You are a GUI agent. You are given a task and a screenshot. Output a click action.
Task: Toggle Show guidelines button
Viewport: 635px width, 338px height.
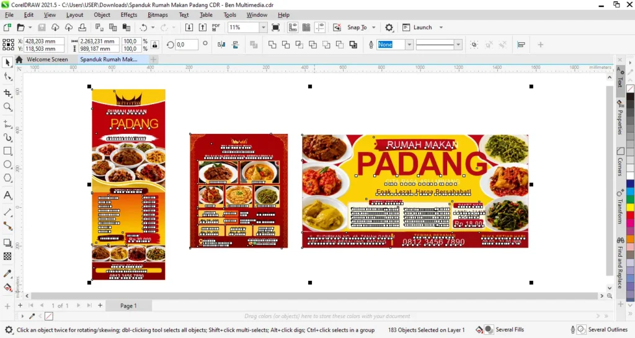tap(321, 27)
